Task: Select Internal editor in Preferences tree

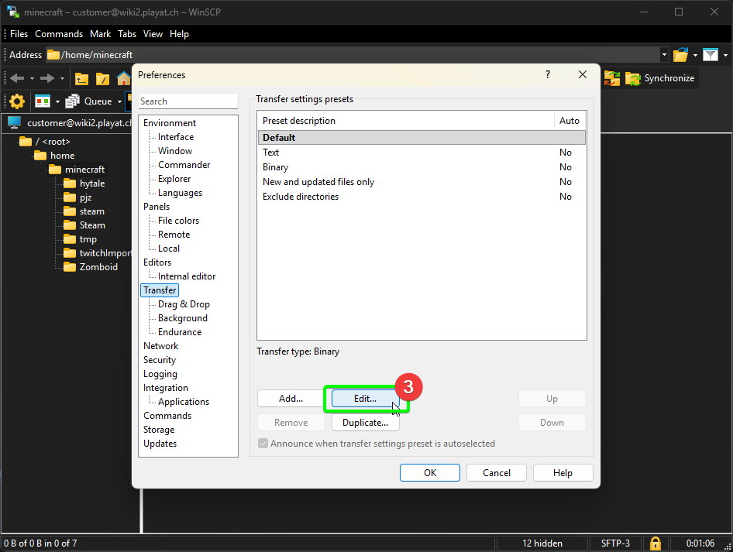Action: point(187,276)
